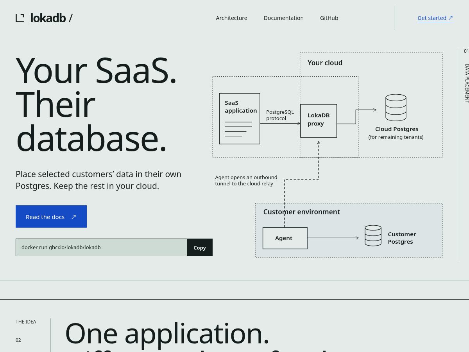Click the lokadb bracket logo icon
Image resolution: width=469 pixels, height=352 pixels.
pyautogui.click(x=20, y=18)
